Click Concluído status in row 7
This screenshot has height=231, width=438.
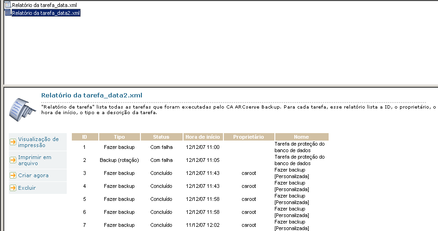pyautogui.click(x=161, y=225)
